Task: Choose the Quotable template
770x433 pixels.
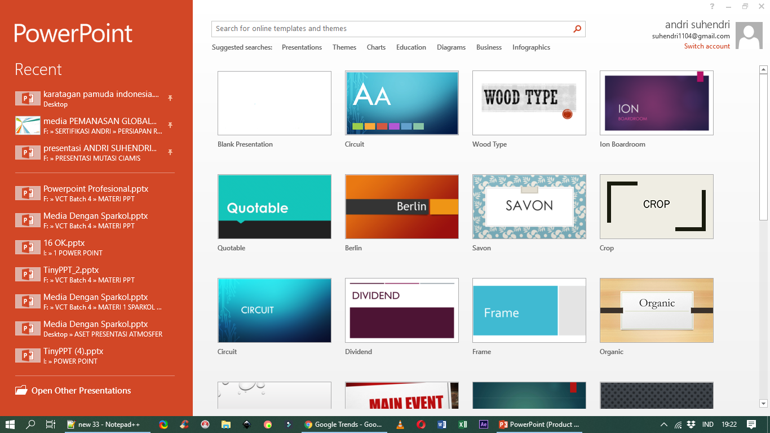Action: (x=275, y=207)
